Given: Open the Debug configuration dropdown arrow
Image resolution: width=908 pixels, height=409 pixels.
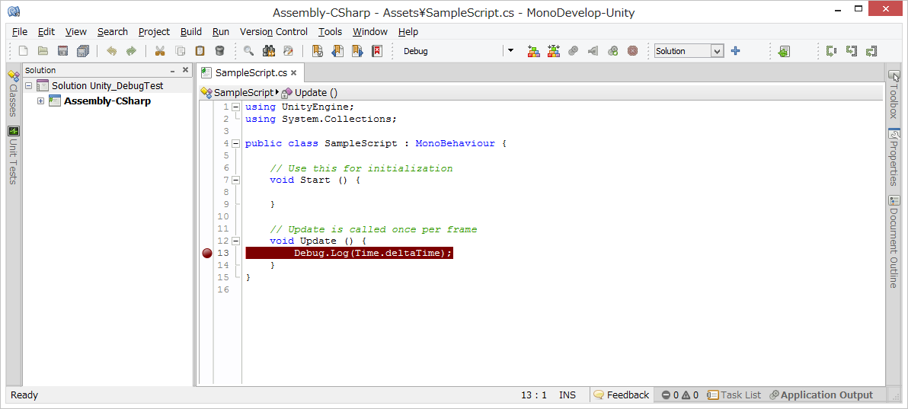Looking at the screenshot, I should (x=510, y=51).
